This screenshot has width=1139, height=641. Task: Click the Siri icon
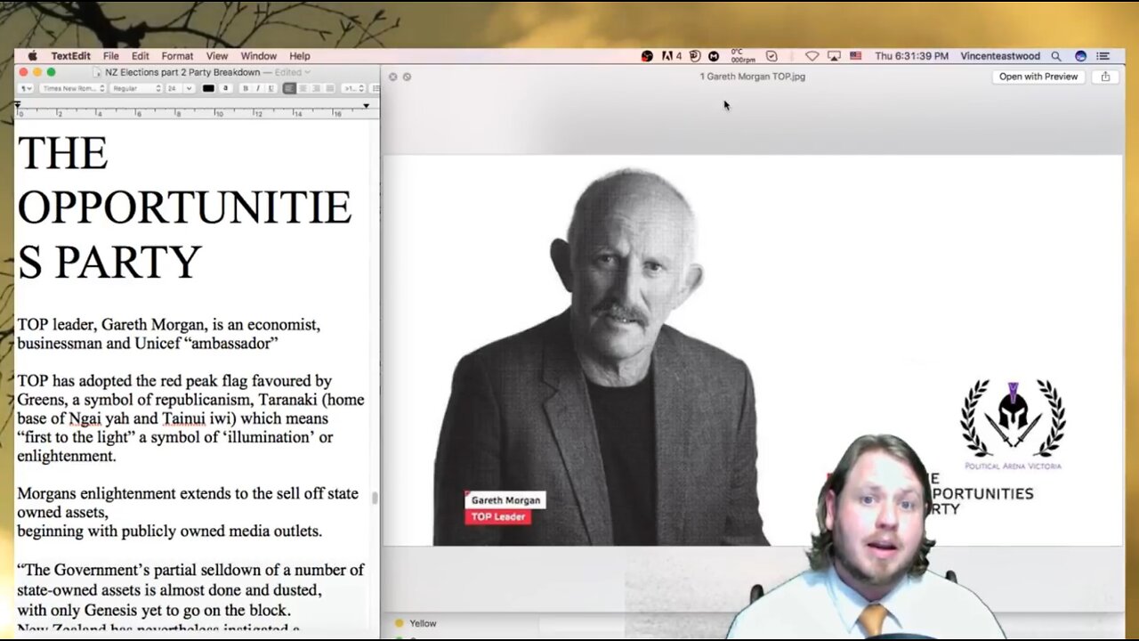pyautogui.click(x=1080, y=56)
